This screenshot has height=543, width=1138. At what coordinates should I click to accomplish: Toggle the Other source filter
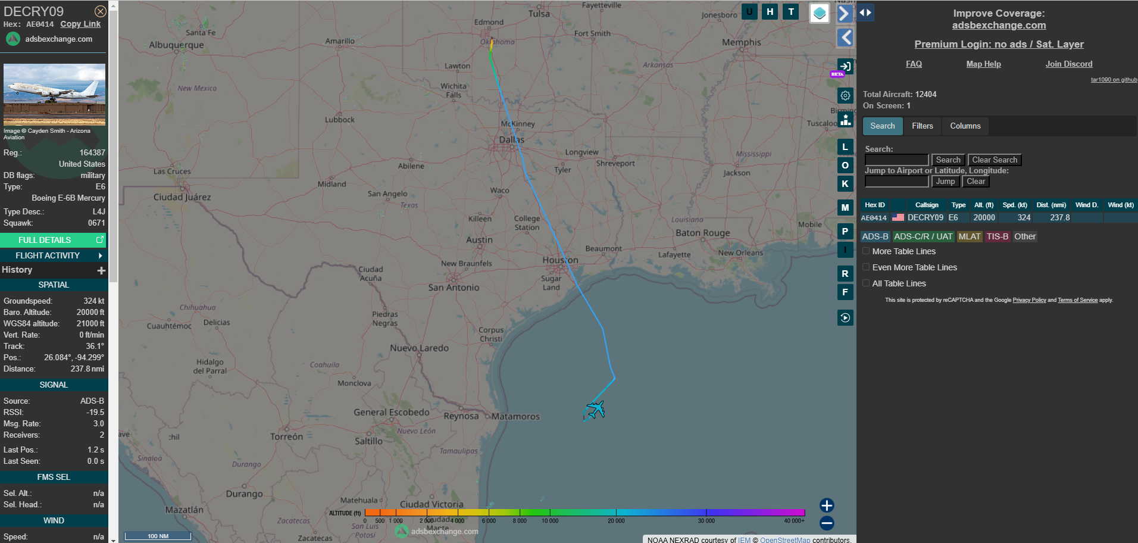[x=1025, y=236]
